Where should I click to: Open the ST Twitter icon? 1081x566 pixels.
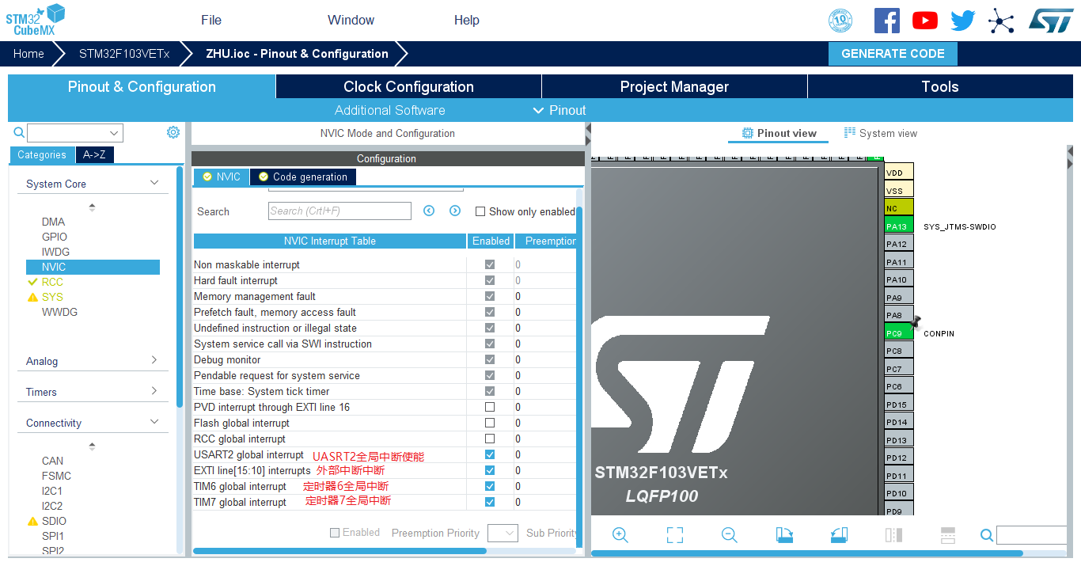pyautogui.click(x=963, y=21)
